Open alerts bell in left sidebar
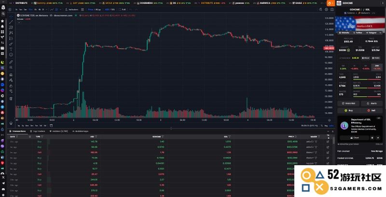386x197 pixels. [2, 26]
